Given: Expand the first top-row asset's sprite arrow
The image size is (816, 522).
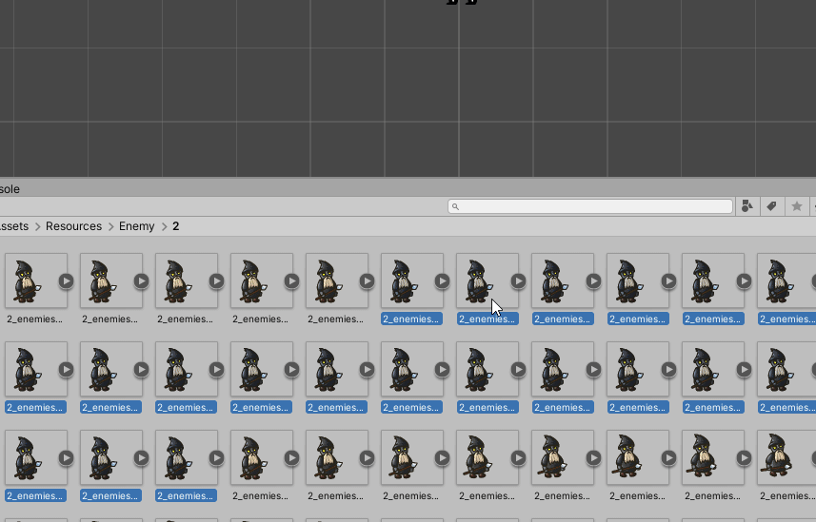Looking at the screenshot, I should [66, 280].
